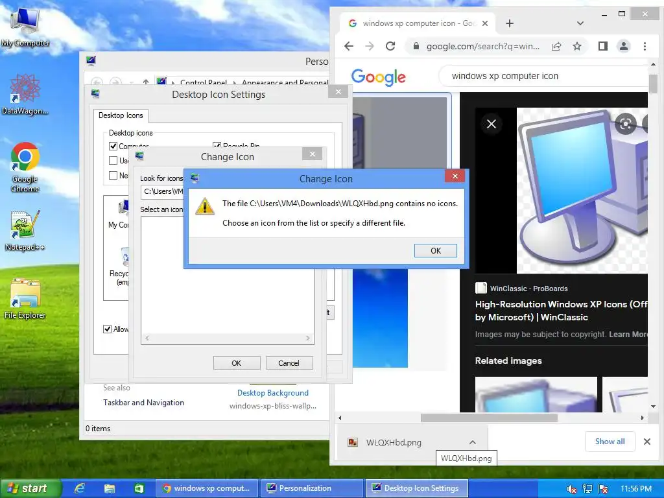
Task: Toggle the User's Files checkbox
Action: click(113, 161)
